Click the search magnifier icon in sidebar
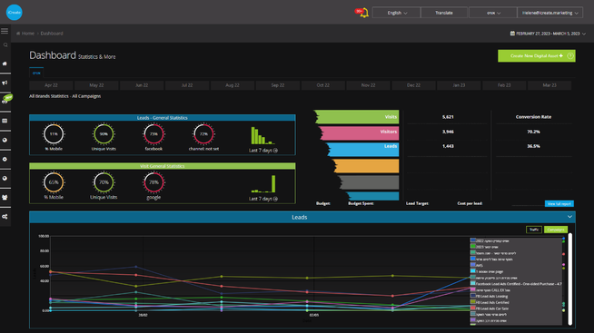This screenshot has width=594, height=333. click(x=5, y=45)
